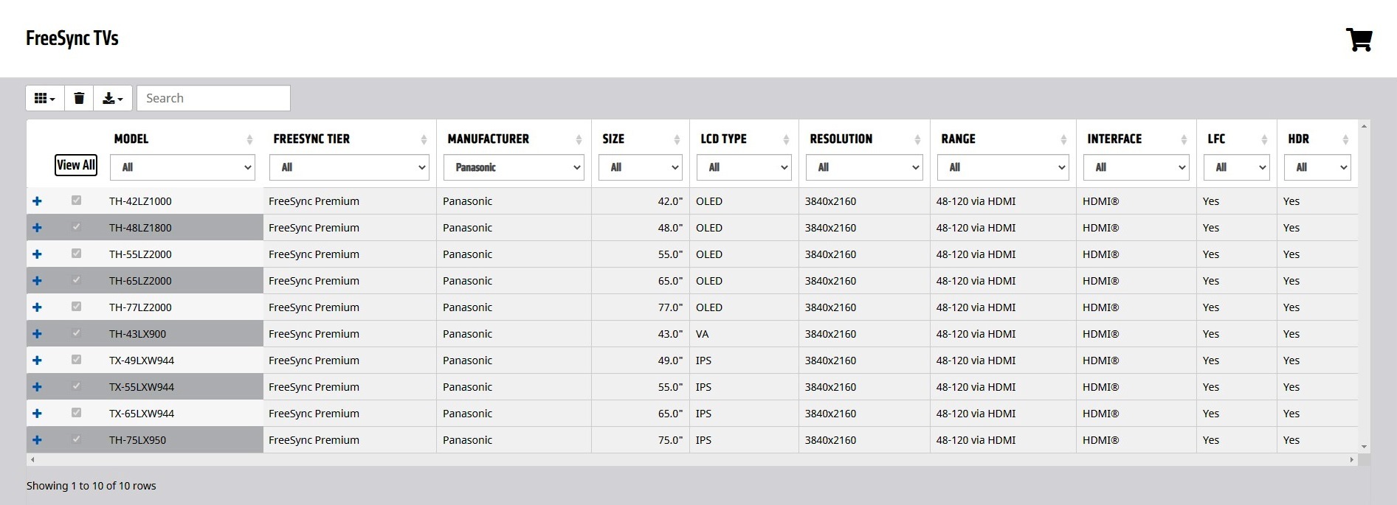The height and width of the screenshot is (505, 1397).
Task: Open the HDR filter dropdown
Action: pos(1317,167)
